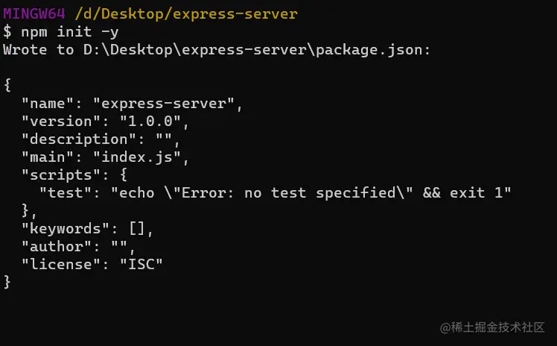Click the opening curly brace of the JSON
This screenshot has width=557, height=346.
(7, 85)
